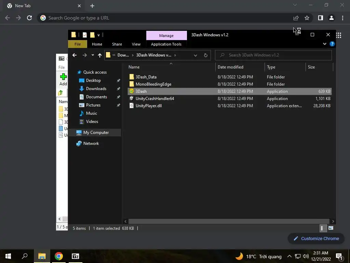Viewport: 350px width, 263px height.
Task: Sort files by Date modified column
Action: (230, 67)
